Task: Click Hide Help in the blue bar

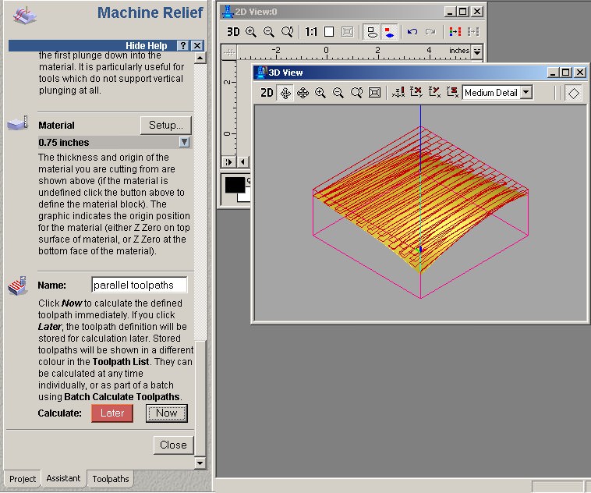Action: click(x=147, y=46)
